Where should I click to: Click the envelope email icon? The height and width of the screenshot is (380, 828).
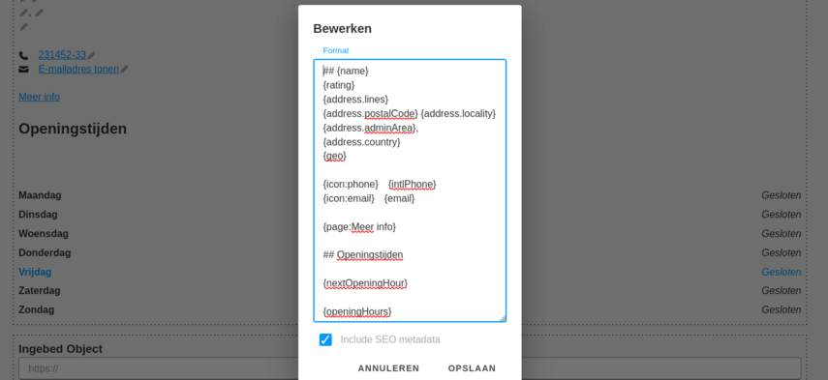pos(23,69)
